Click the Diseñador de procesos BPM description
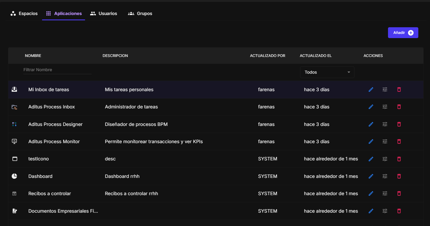This screenshot has height=226, width=430. point(136,124)
